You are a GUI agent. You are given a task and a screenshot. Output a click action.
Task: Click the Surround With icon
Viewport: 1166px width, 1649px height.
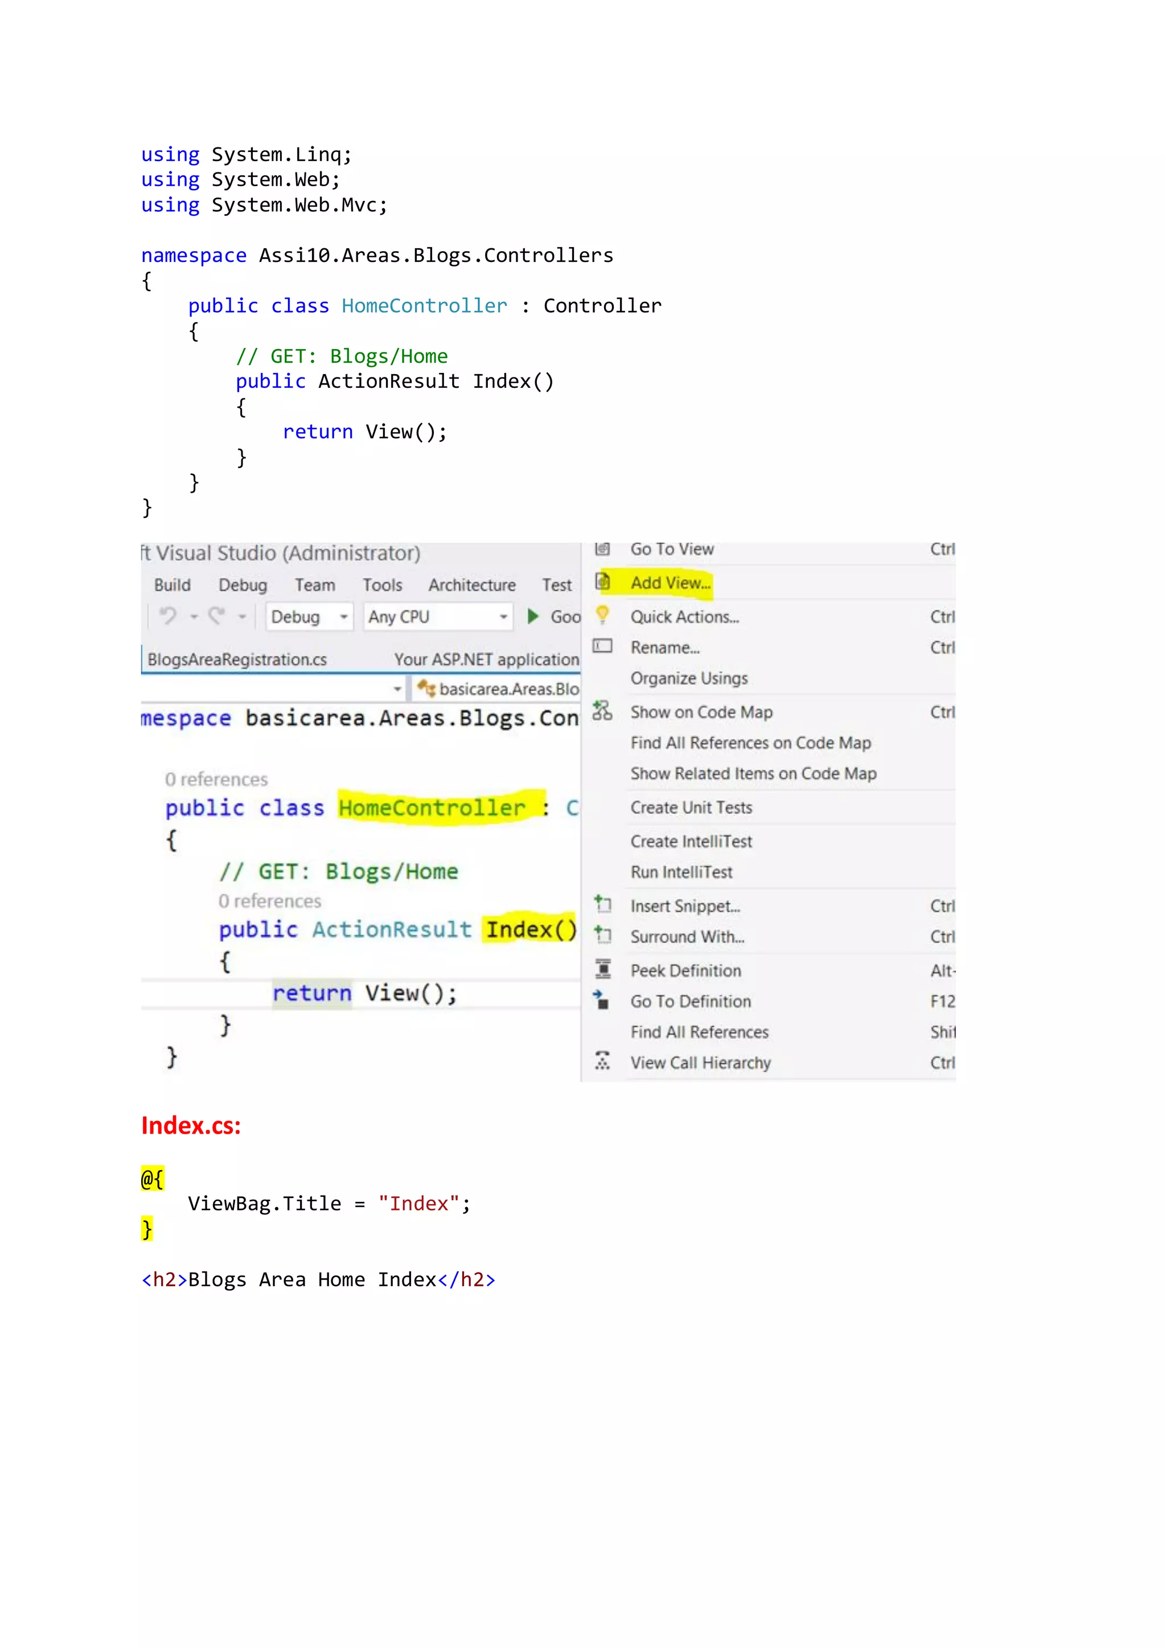(602, 934)
